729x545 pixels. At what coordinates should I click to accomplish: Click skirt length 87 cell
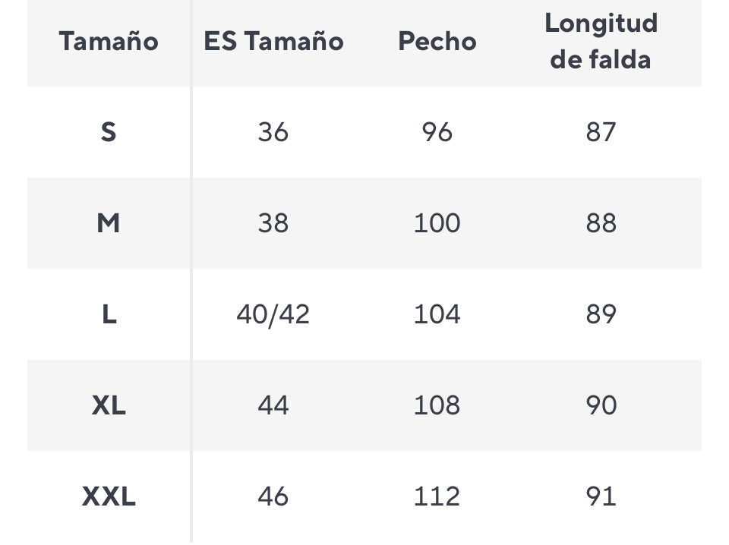[x=601, y=132]
